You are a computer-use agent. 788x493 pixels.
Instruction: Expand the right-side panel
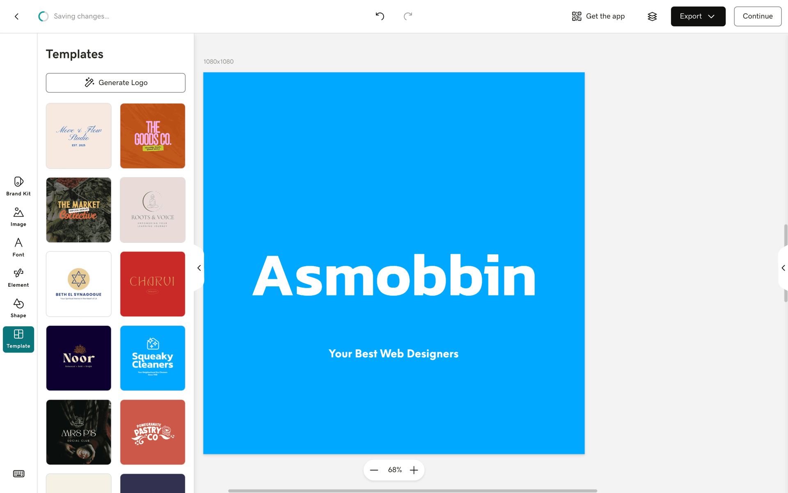tap(783, 268)
